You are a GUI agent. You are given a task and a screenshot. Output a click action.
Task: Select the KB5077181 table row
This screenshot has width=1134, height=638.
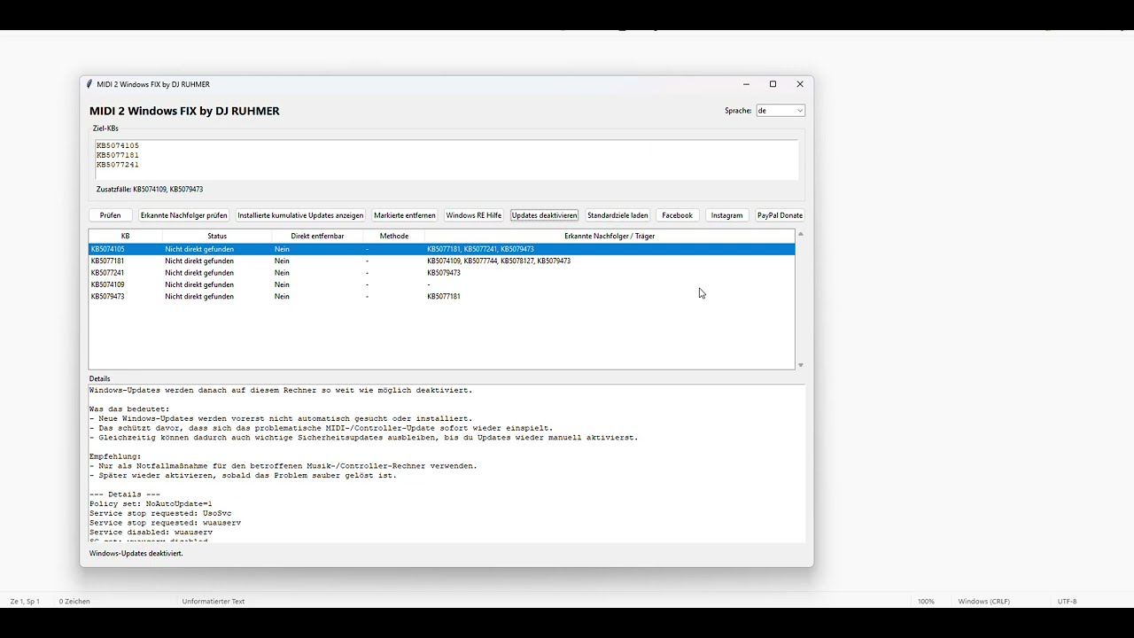point(441,261)
